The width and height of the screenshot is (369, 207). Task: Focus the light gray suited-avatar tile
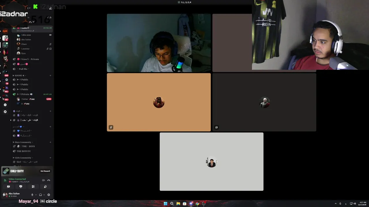click(x=212, y=162)
